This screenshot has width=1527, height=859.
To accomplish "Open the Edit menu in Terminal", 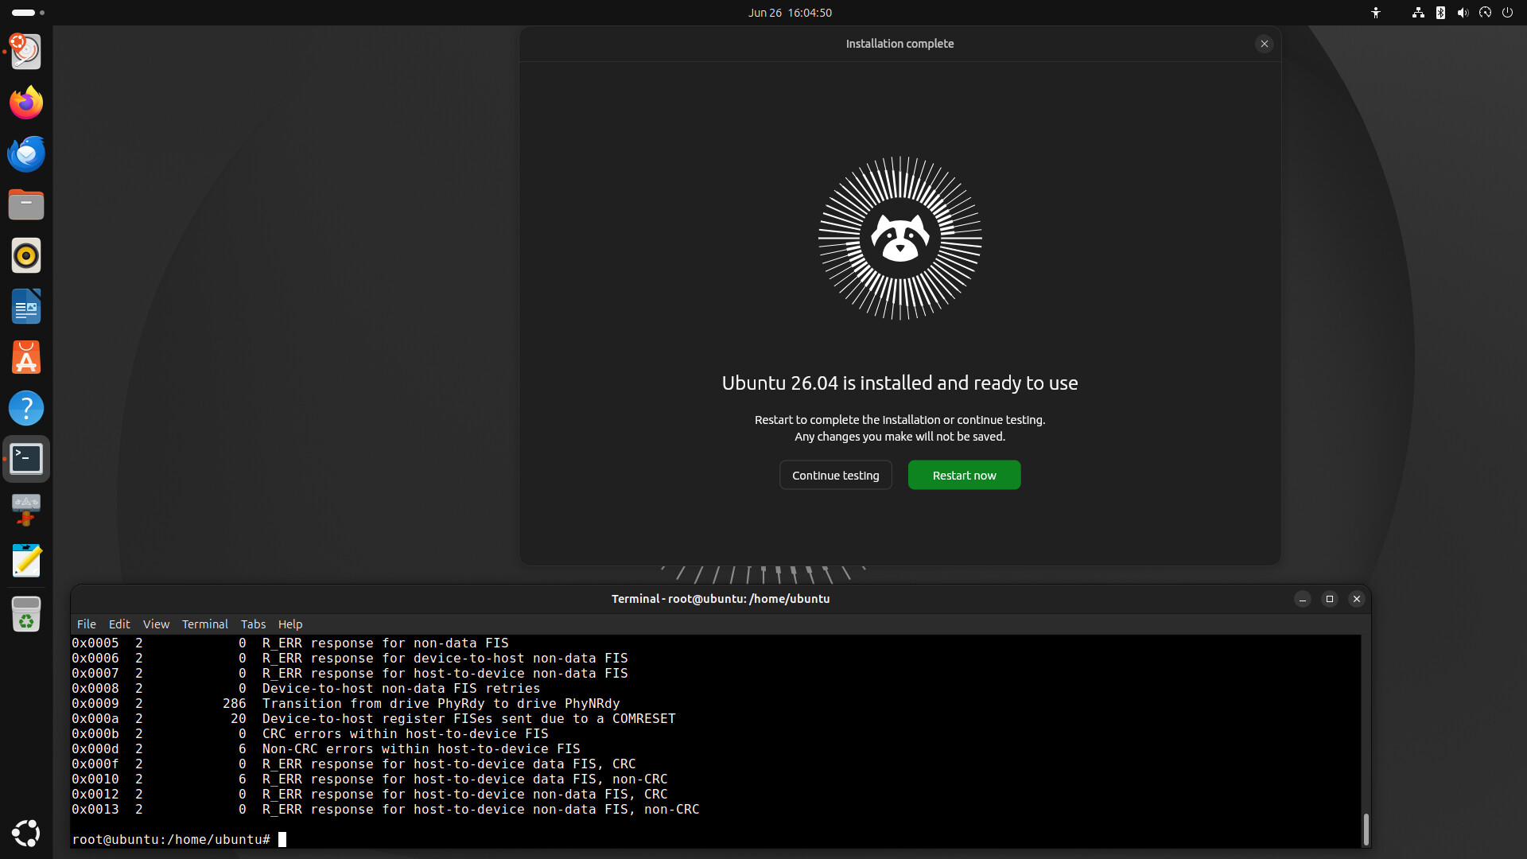I will (119, 624).
